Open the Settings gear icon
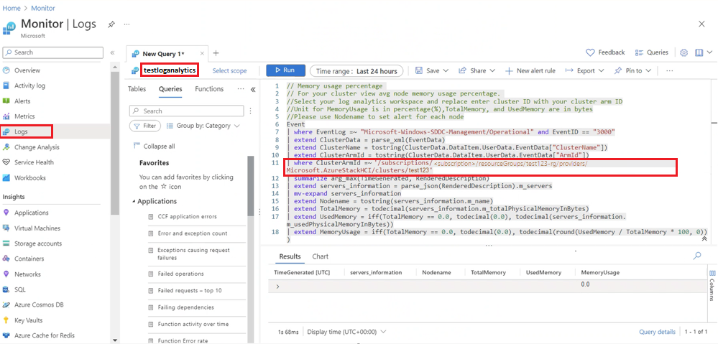718x344 pixels. [x=684, y=52]
